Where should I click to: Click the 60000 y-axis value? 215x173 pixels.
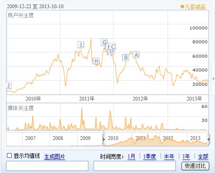(200, 56)
